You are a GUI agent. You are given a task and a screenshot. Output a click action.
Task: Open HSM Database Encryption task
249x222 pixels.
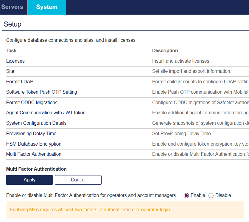tap(34, 144)
